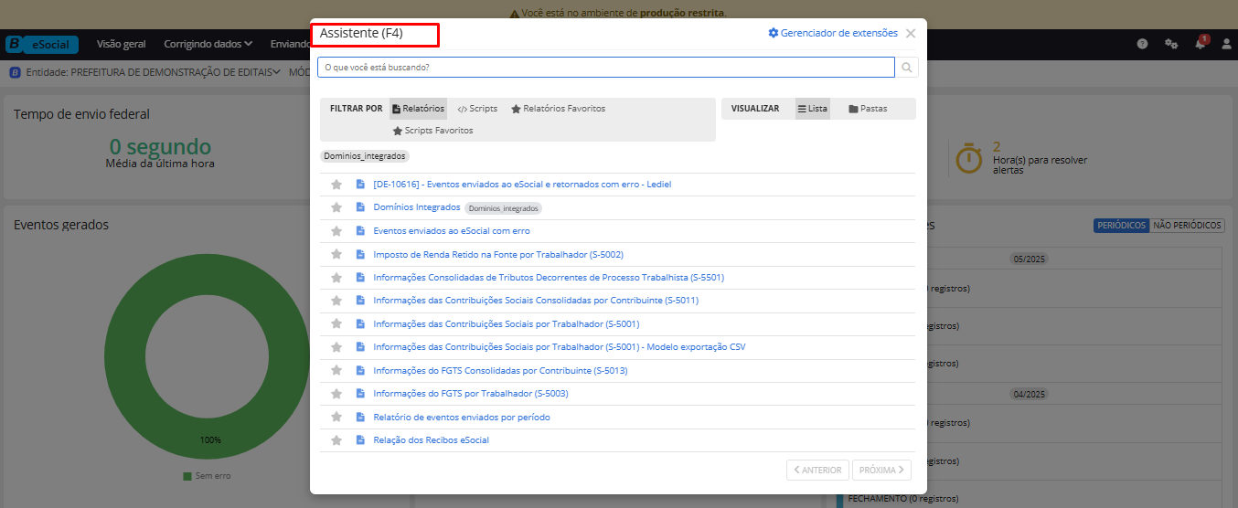Click document icon of S-5011 report
The image size is (1238, 508).
(360, 301)
